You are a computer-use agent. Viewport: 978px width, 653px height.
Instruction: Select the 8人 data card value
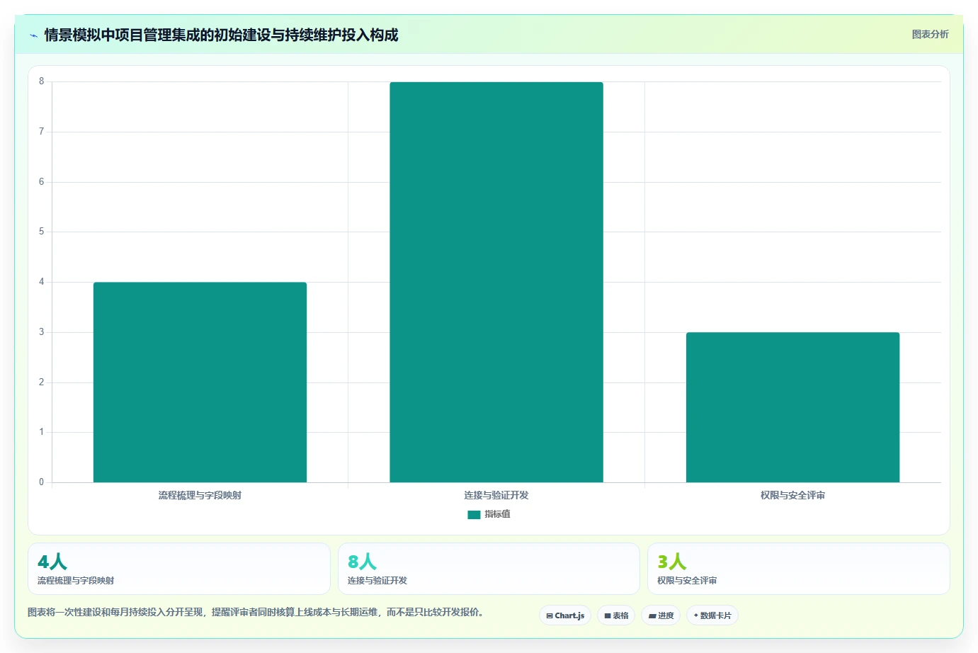click(362, 562)
